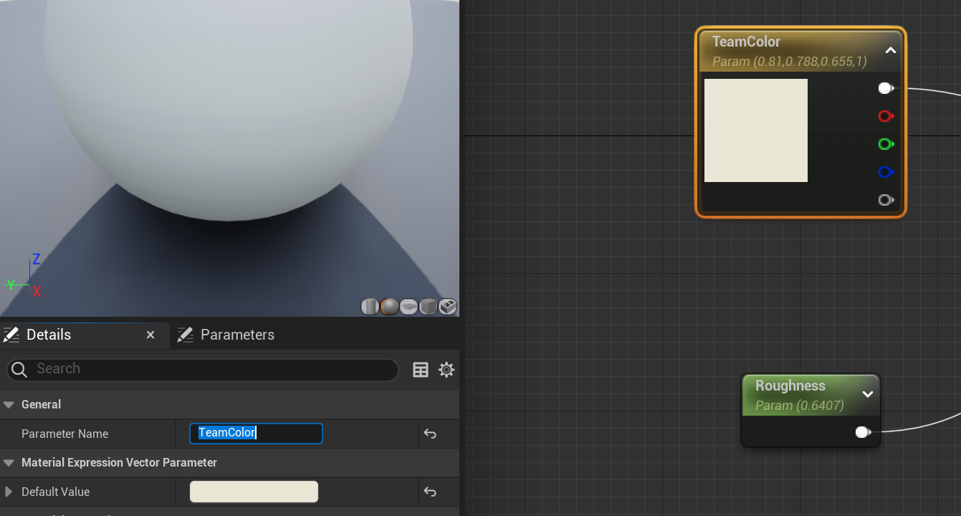Collapse the Material Expression Vector Parameter section
This screenshot has width=961, height=516.
coord(9,463)
